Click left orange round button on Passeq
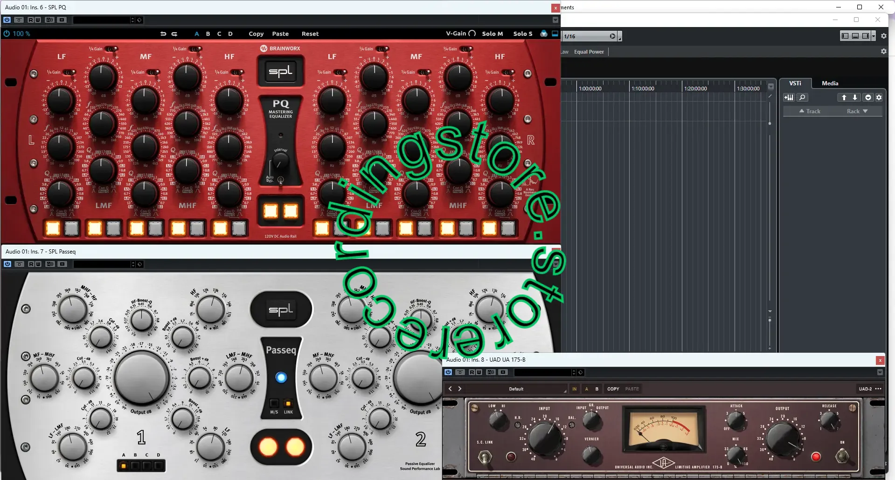Viewport: 895px width, 480px height. [x=268, y=447]
